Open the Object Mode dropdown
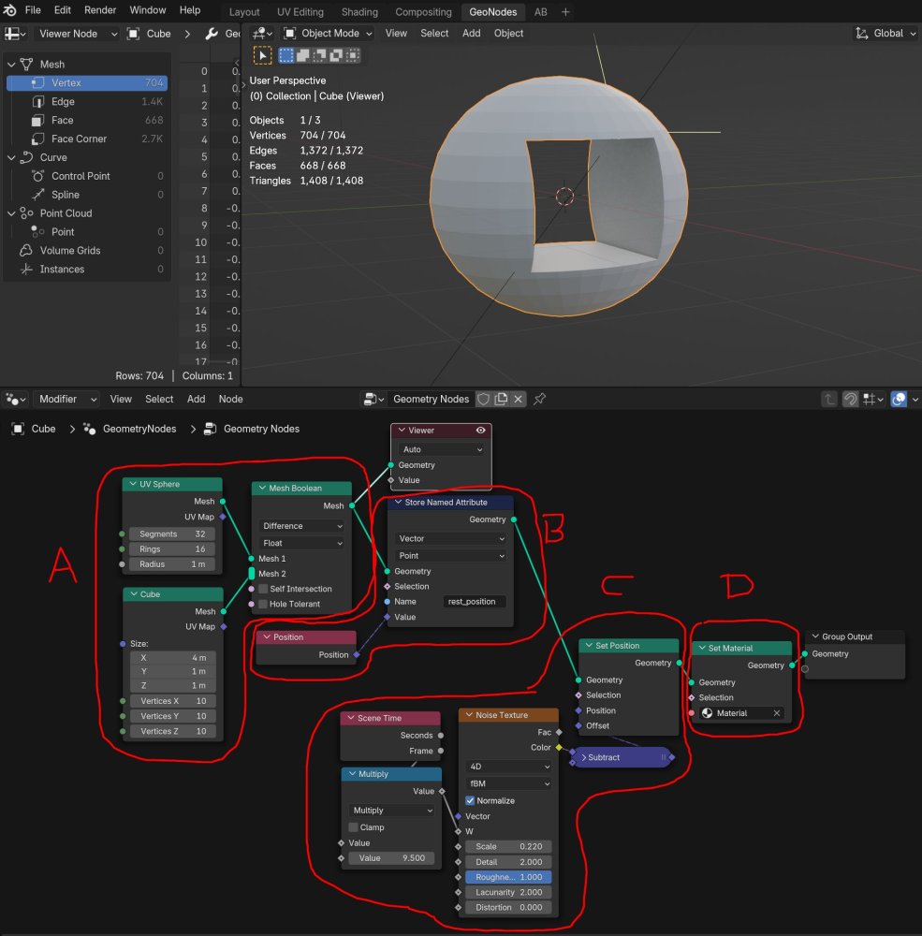 point(326,33)
